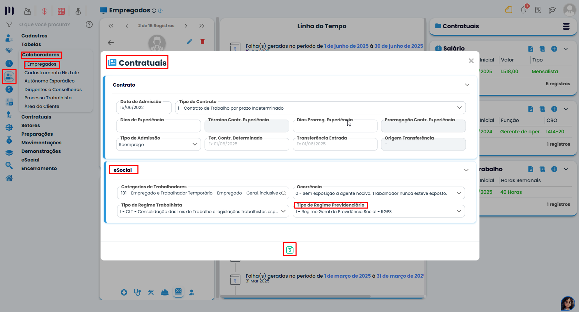Click the Dias de Experiência field
Image resolution: width=579 pixels, height=312 pixels.
pos(158,126)
